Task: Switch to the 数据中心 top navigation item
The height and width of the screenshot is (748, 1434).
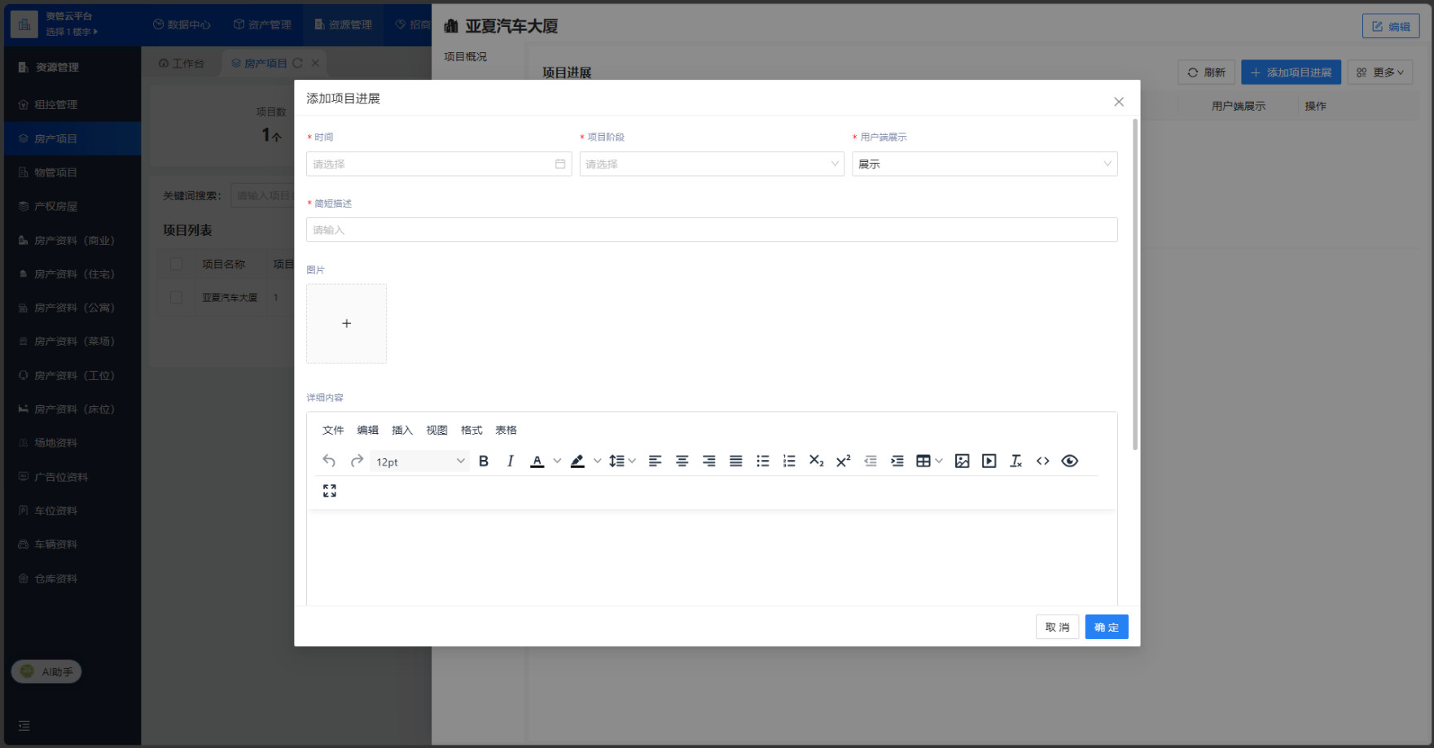Action: (182, 24)
